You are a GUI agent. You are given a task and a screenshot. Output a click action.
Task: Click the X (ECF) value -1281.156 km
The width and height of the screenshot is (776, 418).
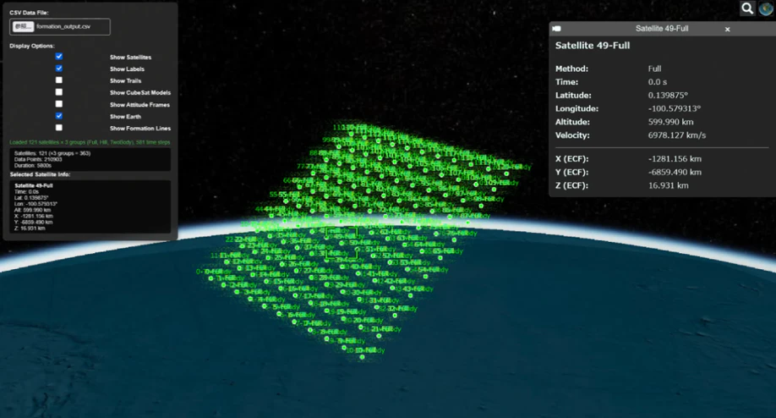pos(675,159)
